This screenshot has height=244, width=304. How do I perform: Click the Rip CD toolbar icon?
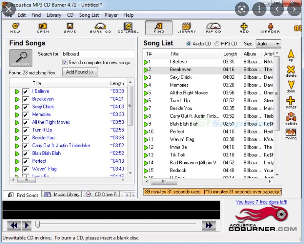coord(214,28)
